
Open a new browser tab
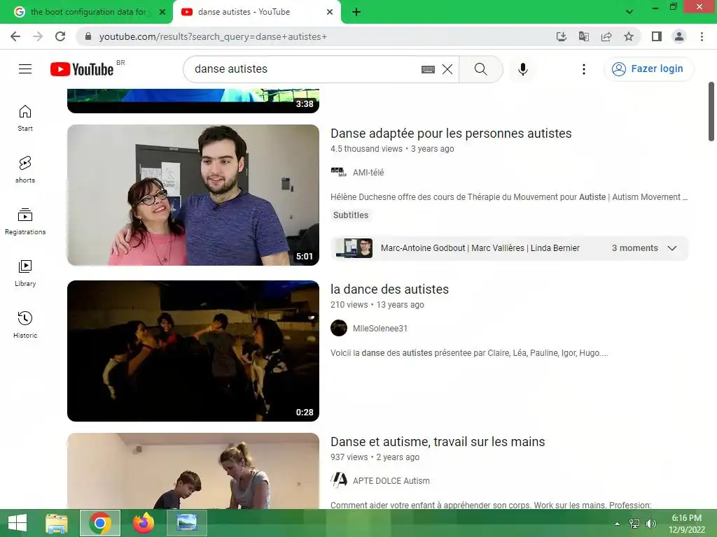(356, 12)
